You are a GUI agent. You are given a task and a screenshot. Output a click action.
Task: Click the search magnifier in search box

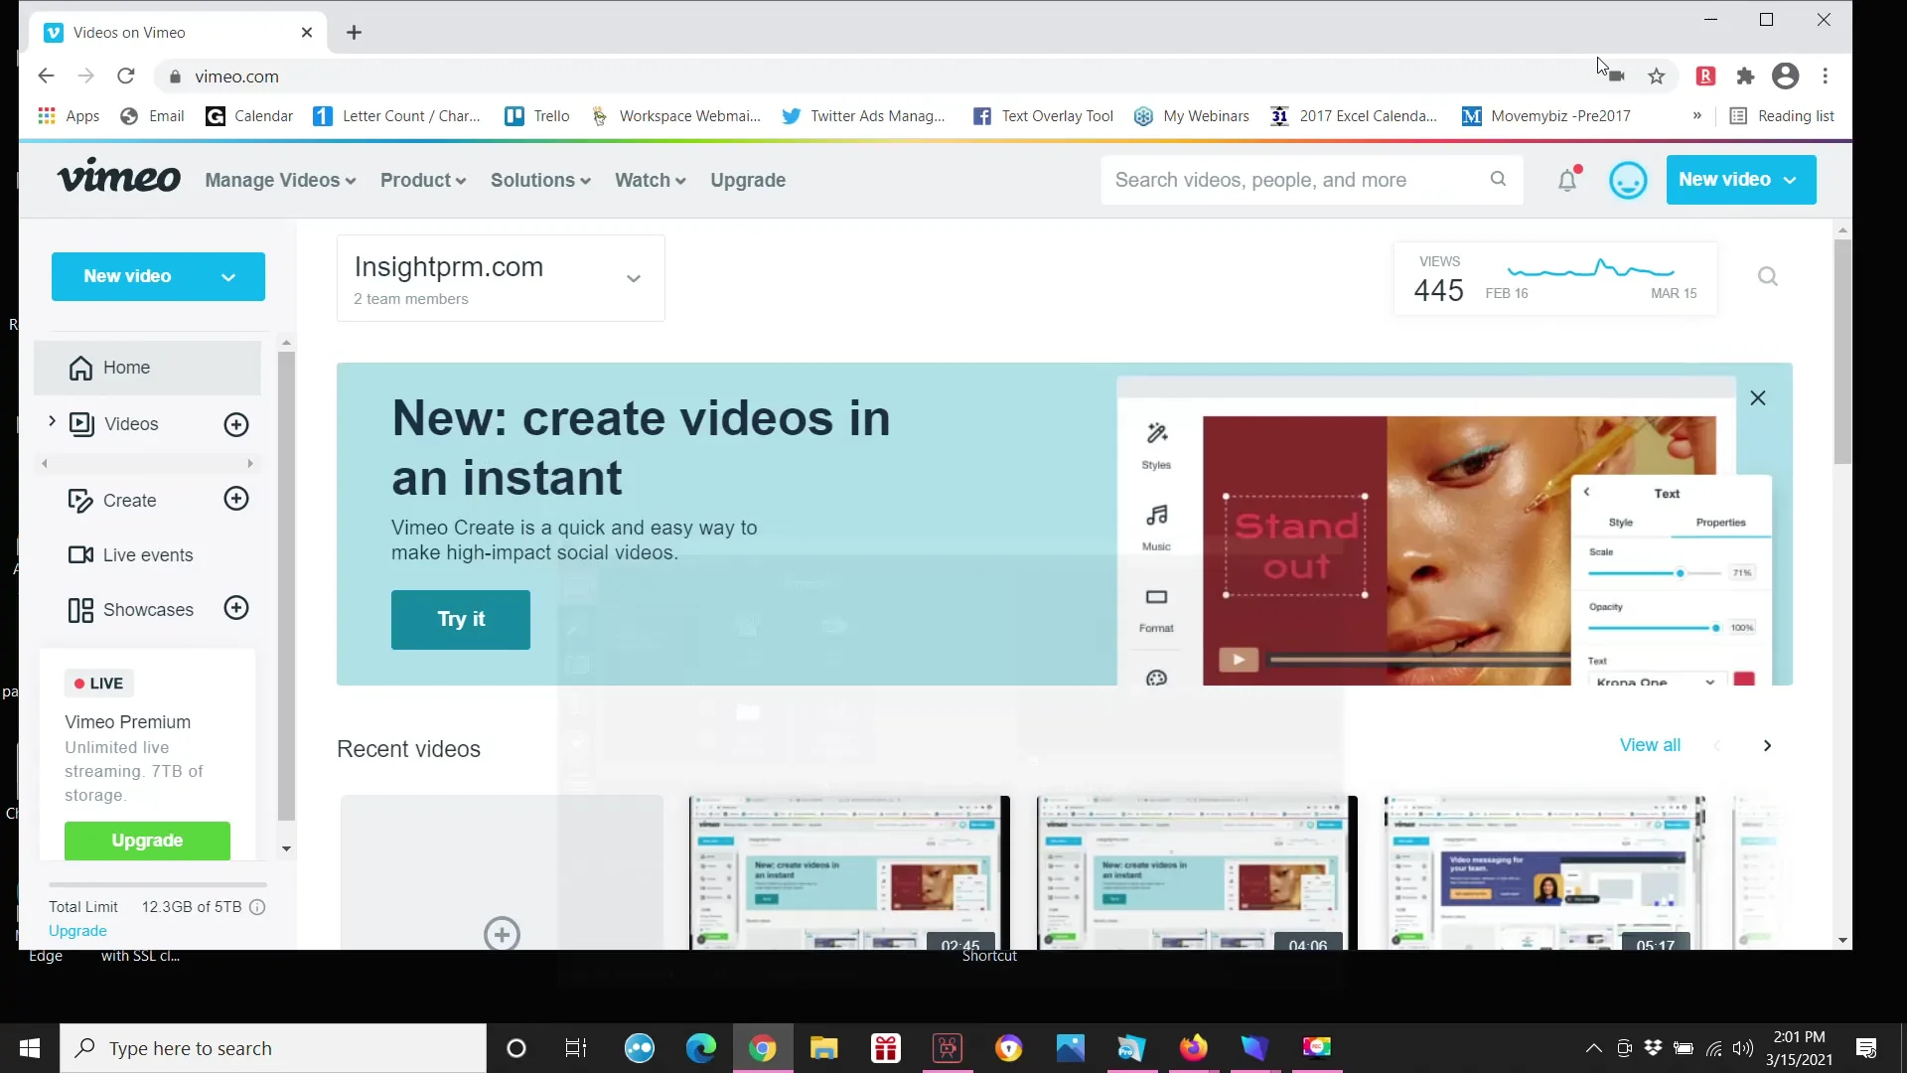click(x=1498, y=179)
